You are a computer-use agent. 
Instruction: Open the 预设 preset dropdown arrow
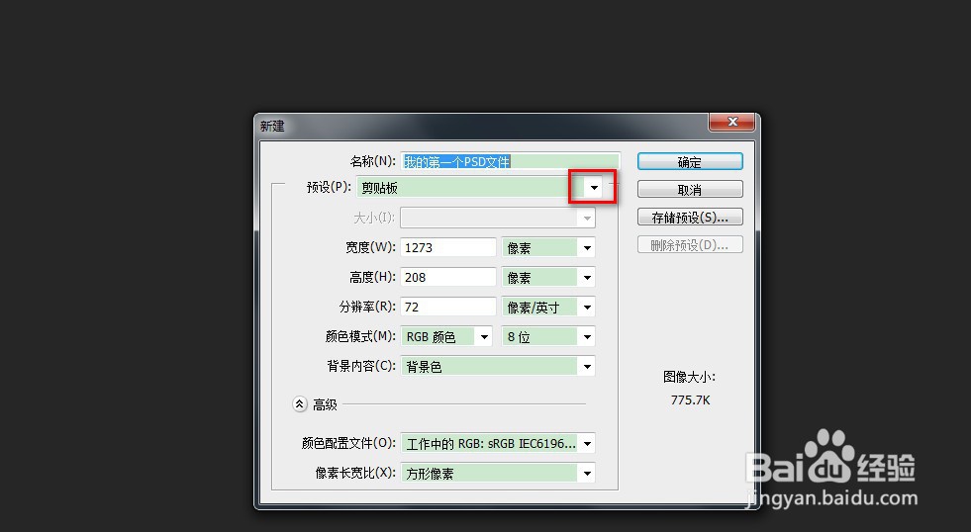(x=594, y=188)
